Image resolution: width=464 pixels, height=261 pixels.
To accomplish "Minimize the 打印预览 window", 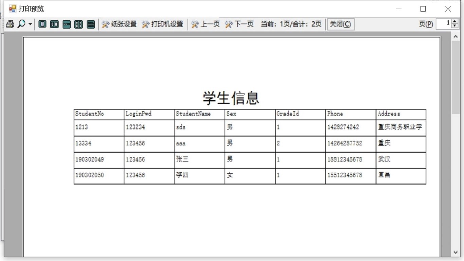I will [x=399, y=9].
